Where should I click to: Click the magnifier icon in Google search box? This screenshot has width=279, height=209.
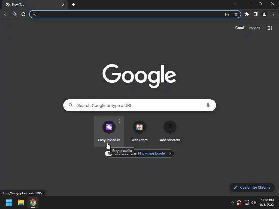tap(71, 105)
